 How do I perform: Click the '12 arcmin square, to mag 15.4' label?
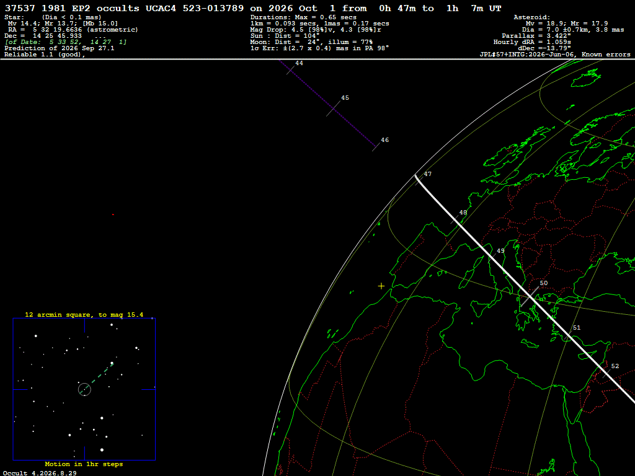tap(84, 314)
